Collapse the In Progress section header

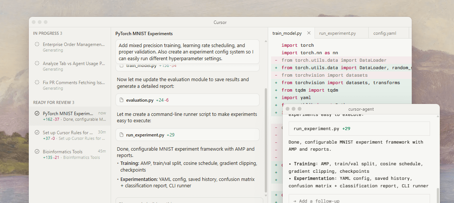[47, 33]
